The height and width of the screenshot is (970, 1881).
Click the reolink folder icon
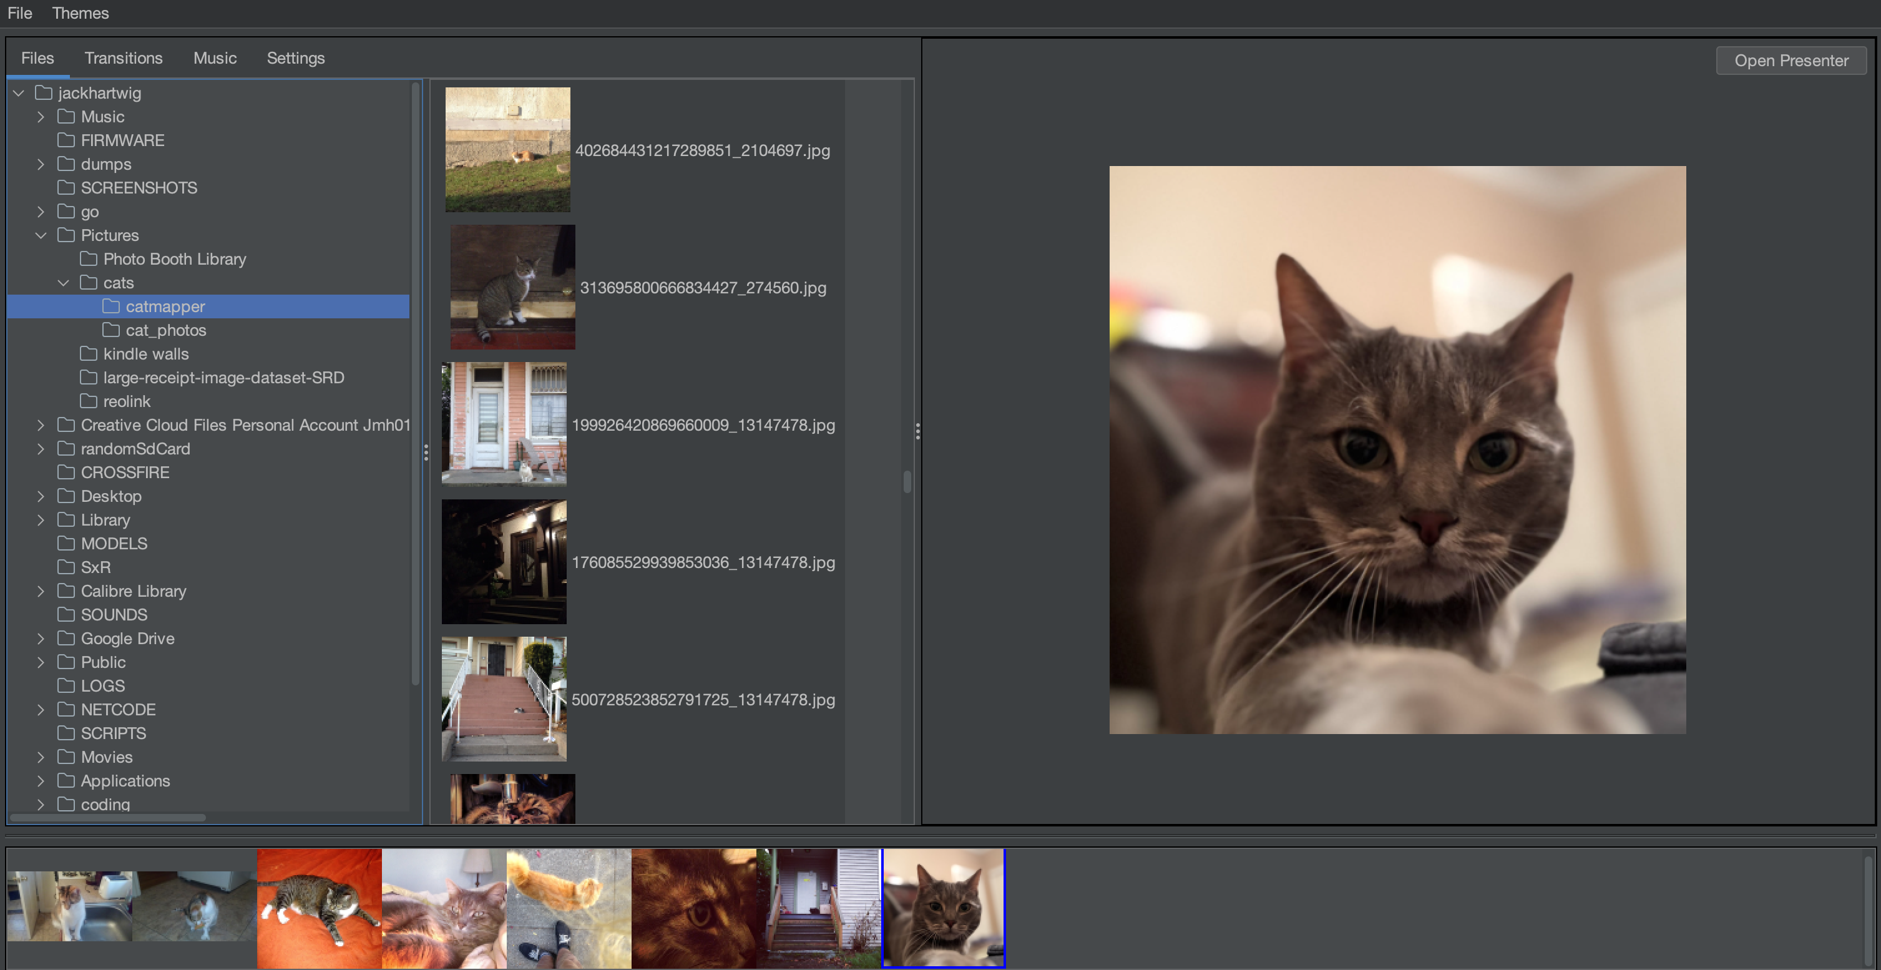(x=89, y=402)
